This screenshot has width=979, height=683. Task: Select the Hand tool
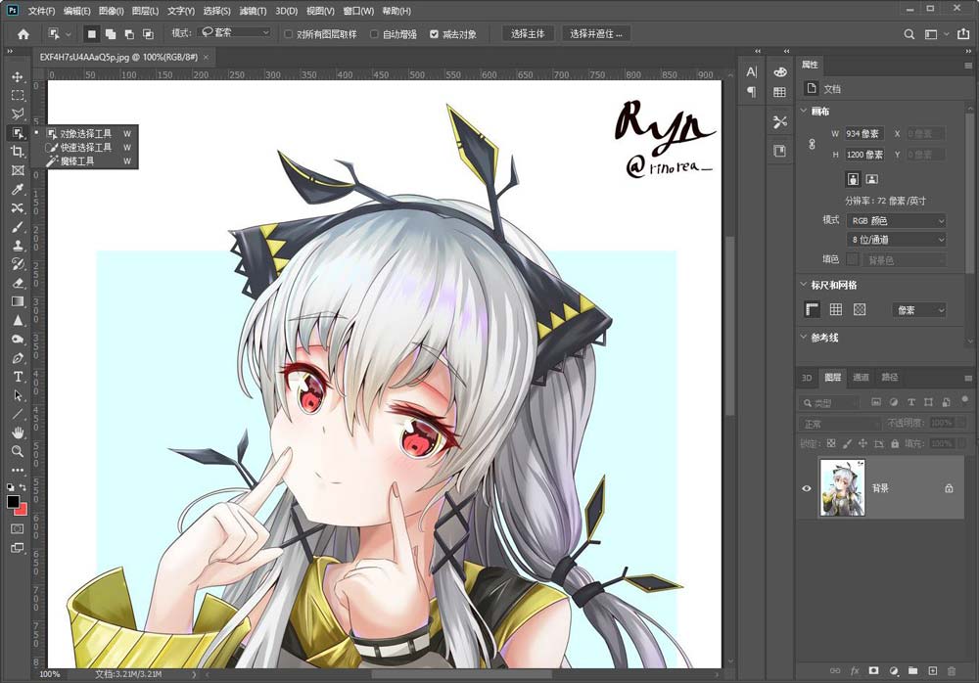tap(18, 433)
